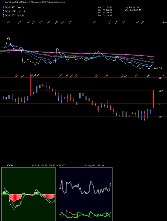Viewport: 167px width, 221px height.
Task: Open the green MACD histogram panel
Action: [x=28, y=194]
